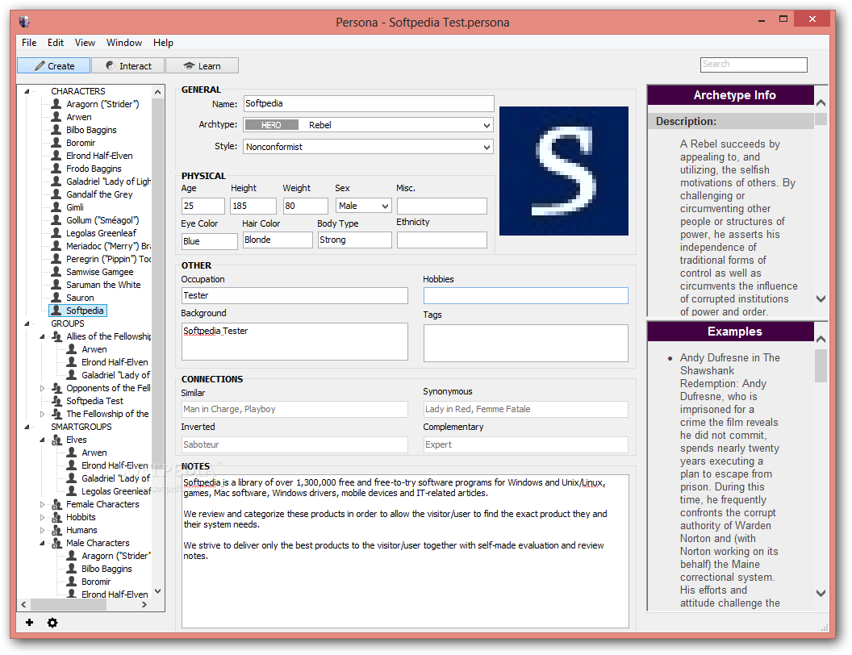Click the Weight field showing 80

click(x=305, y=206)
